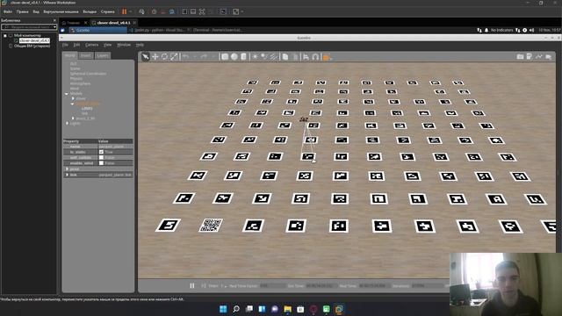Image resolution: width=562 pixels, height=316 pixels.
Task: Click the orange view angle icon
Action: point(326,57)
